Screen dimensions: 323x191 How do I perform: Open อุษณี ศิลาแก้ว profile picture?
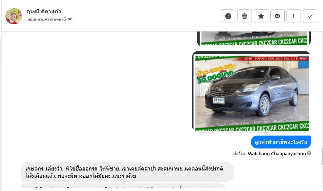pyautogui.click(x=14, y=16)
